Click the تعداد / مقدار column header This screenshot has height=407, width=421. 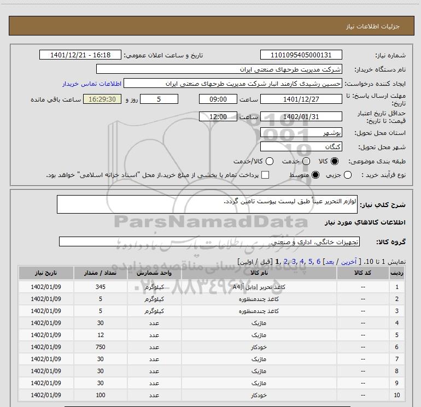click(100, 273)
